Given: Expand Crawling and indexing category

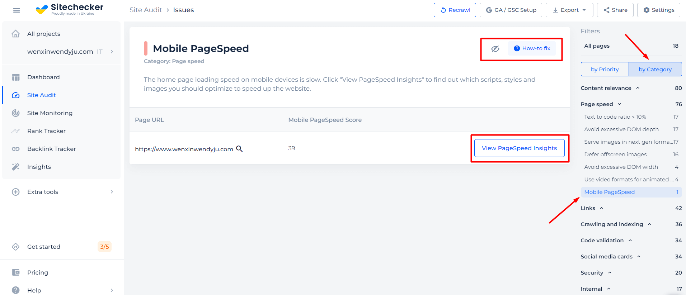Looking at the screenshot, I should (x=631, y=224).
